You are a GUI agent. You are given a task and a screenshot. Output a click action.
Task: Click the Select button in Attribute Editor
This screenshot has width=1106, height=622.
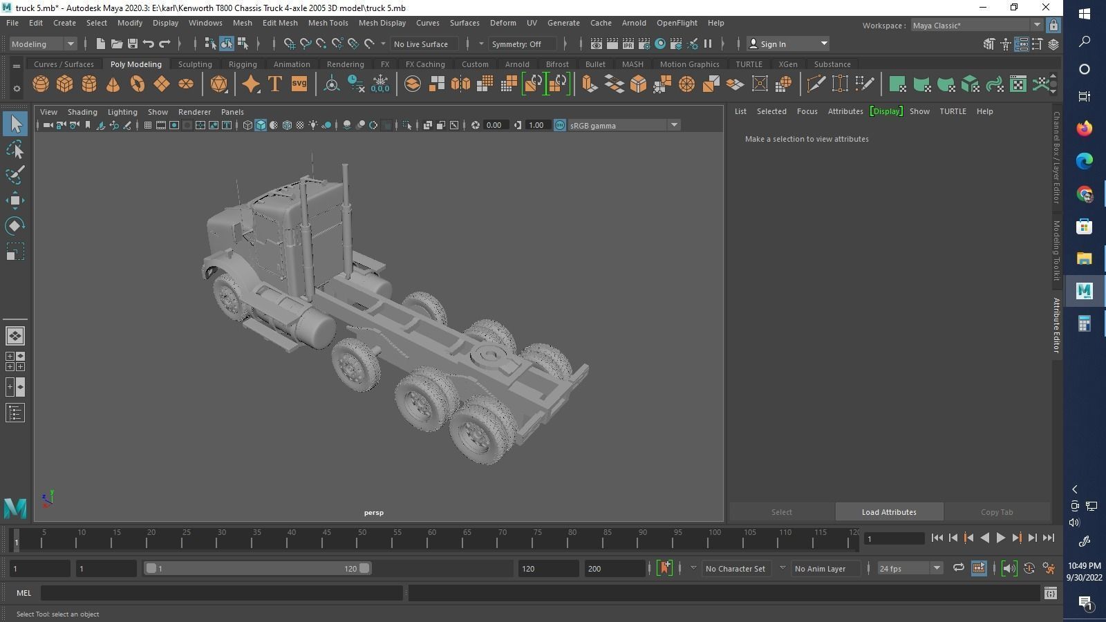point(782,512)
